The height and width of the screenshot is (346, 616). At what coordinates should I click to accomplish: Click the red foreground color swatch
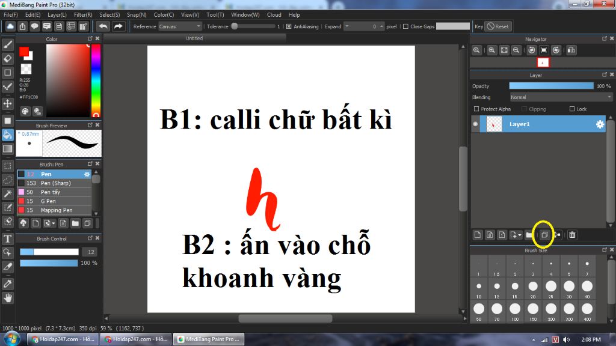(x=23, y=52)
